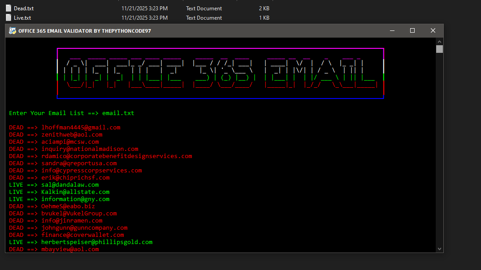Click rdamico@corporatebenefitdesignservices.com line
The width and height of the screenshot is (481, 270).
tap(100, 156)
